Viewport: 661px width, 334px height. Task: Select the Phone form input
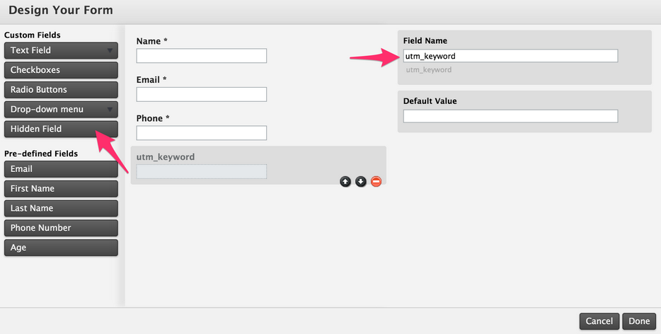click(202, 133)
